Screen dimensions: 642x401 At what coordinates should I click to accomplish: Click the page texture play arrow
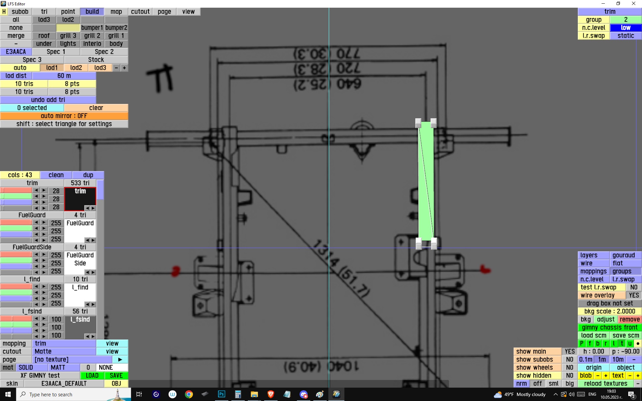(x=120, y=359)
